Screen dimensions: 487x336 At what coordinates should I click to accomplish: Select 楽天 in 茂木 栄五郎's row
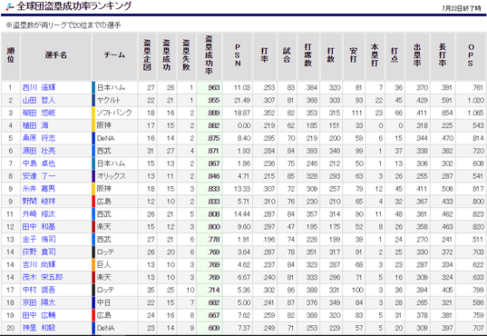[103, 277]
